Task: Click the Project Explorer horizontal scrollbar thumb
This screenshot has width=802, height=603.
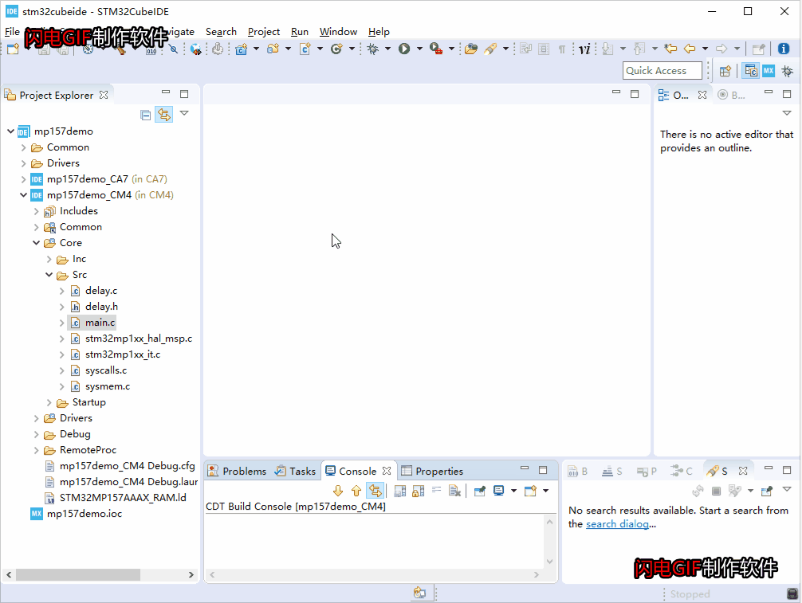Action: pos(78,575)
